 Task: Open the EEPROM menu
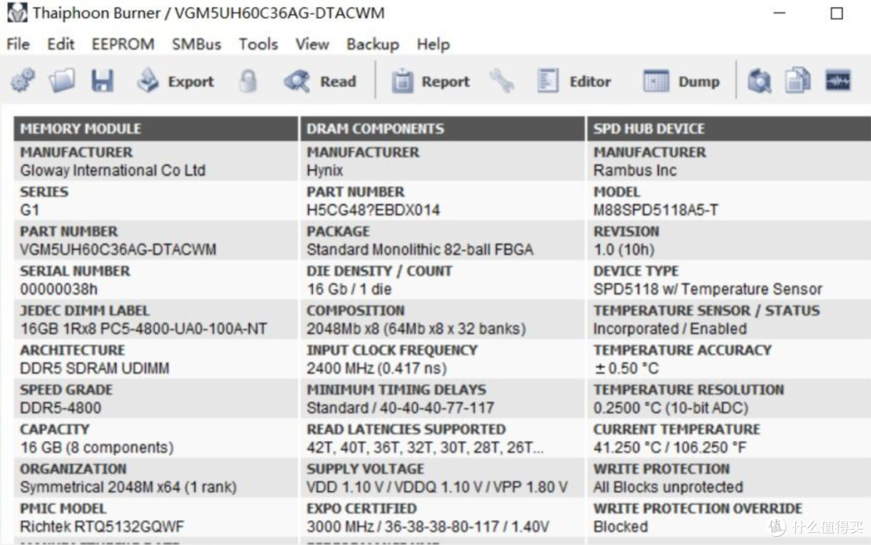tap(123, 44)
